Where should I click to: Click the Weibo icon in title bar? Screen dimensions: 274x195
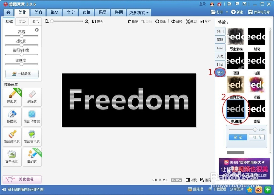(219, 4)
